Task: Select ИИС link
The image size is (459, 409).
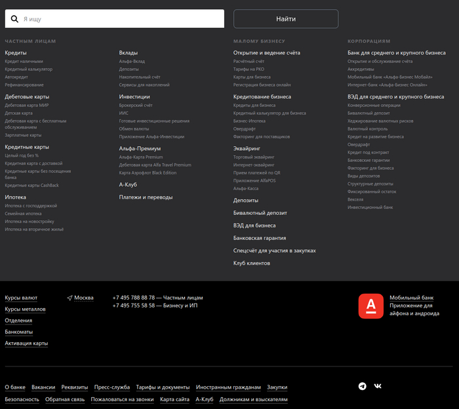Action: coord(123,113)
